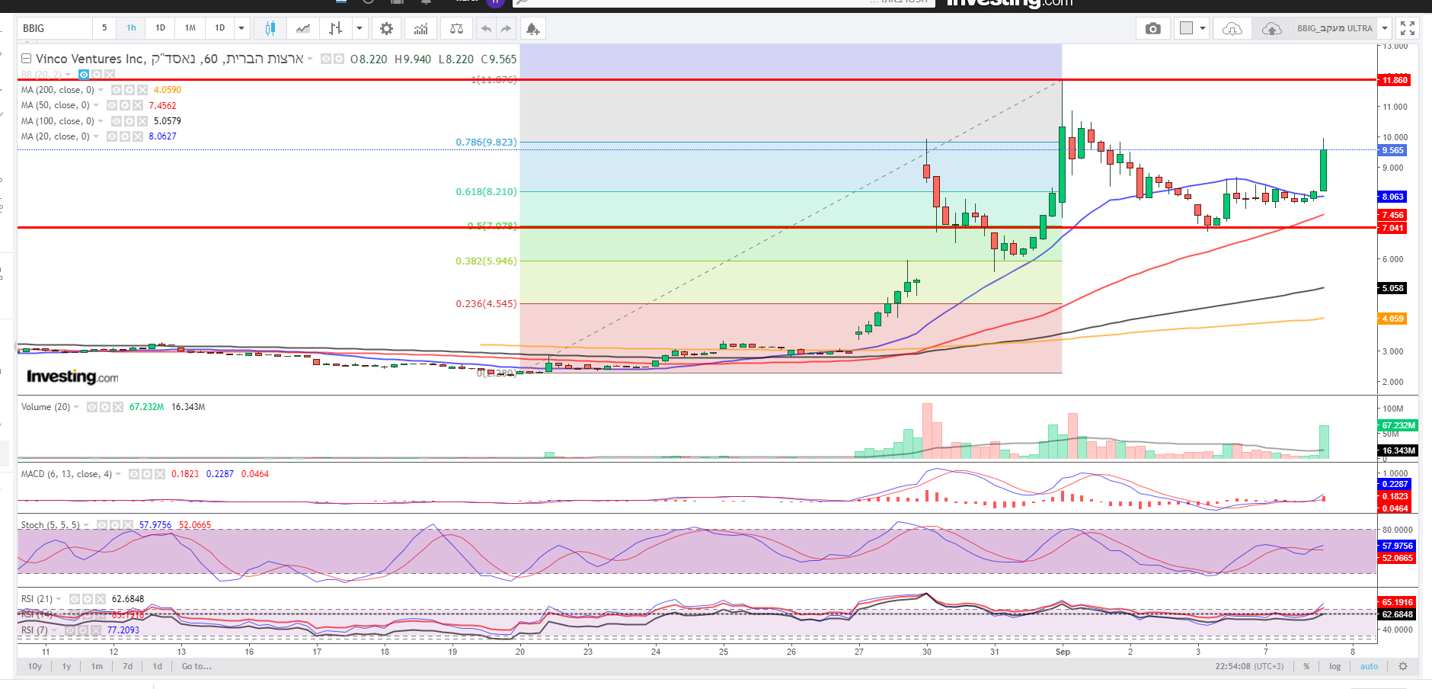Remove the Volume (20) indicator
The image size is (1432, 689).
(x=118, y=407)
